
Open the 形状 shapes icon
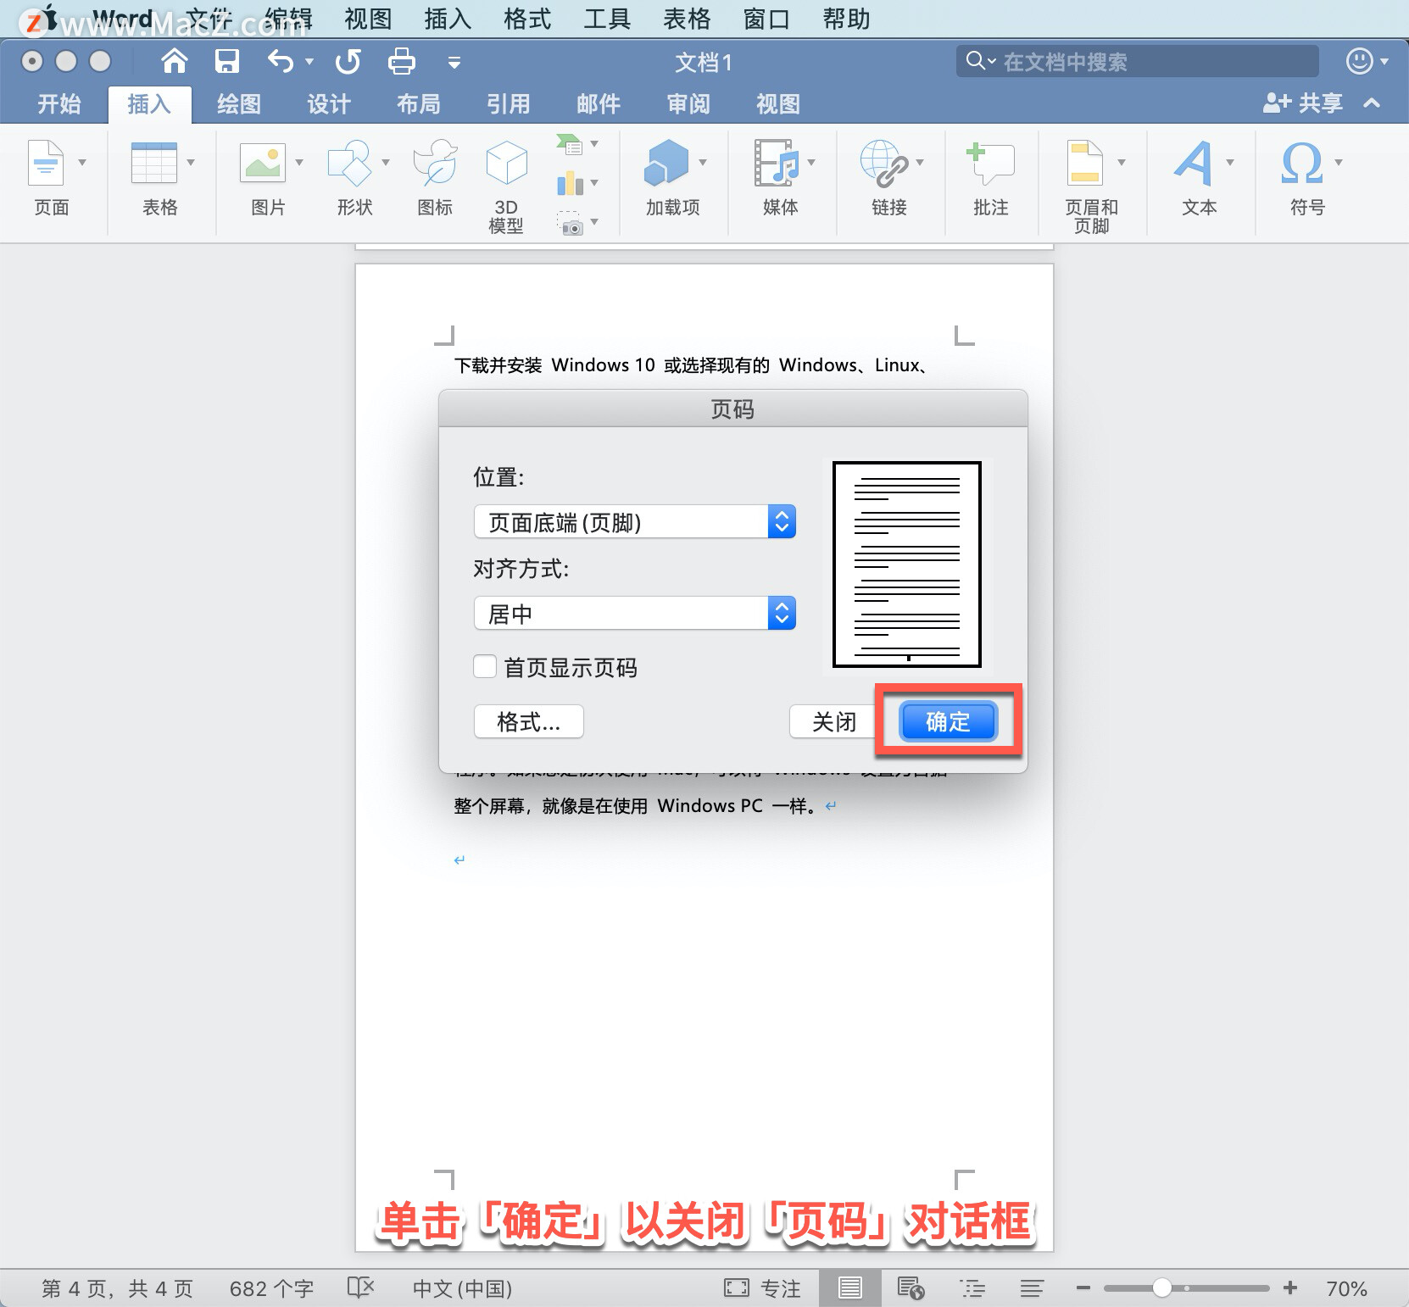coord(349,163)
